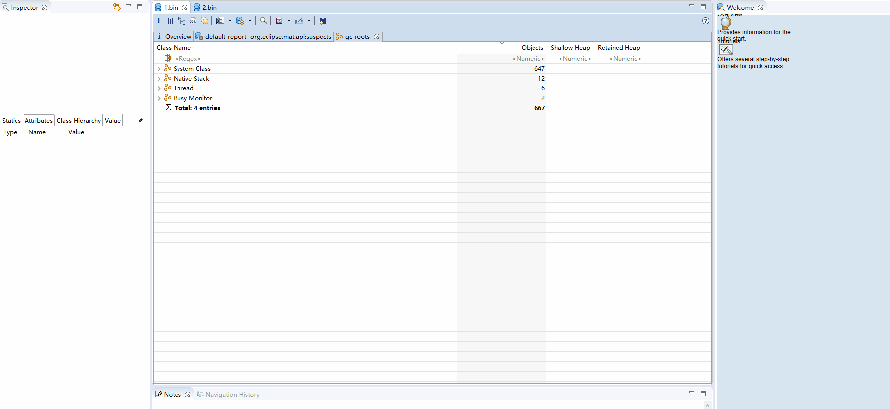Sort by Class Name column header
Viewport: 890px width, 409px height.
point(305,48)
